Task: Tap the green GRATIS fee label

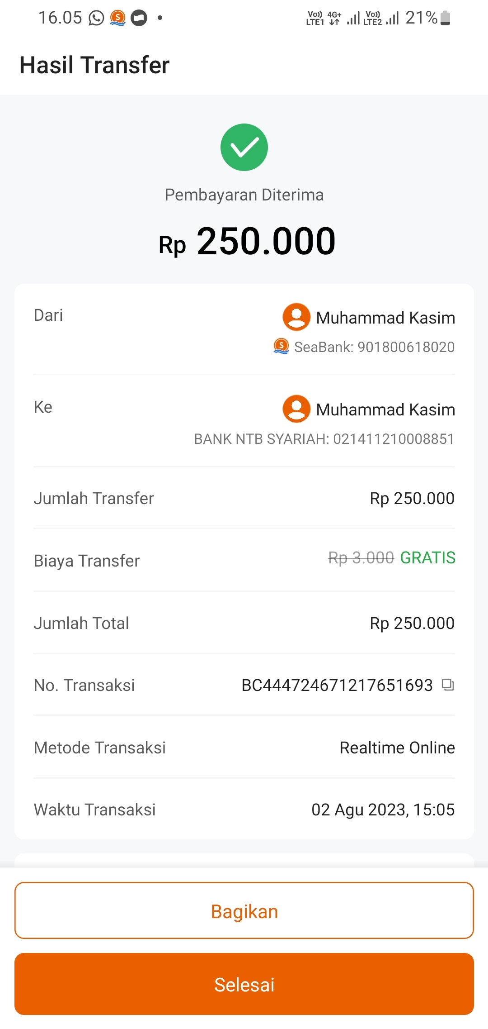Action: [427, 557]
